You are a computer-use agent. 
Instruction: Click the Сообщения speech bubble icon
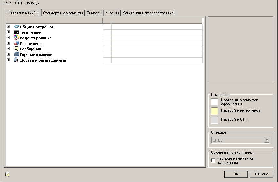[17, 49]
